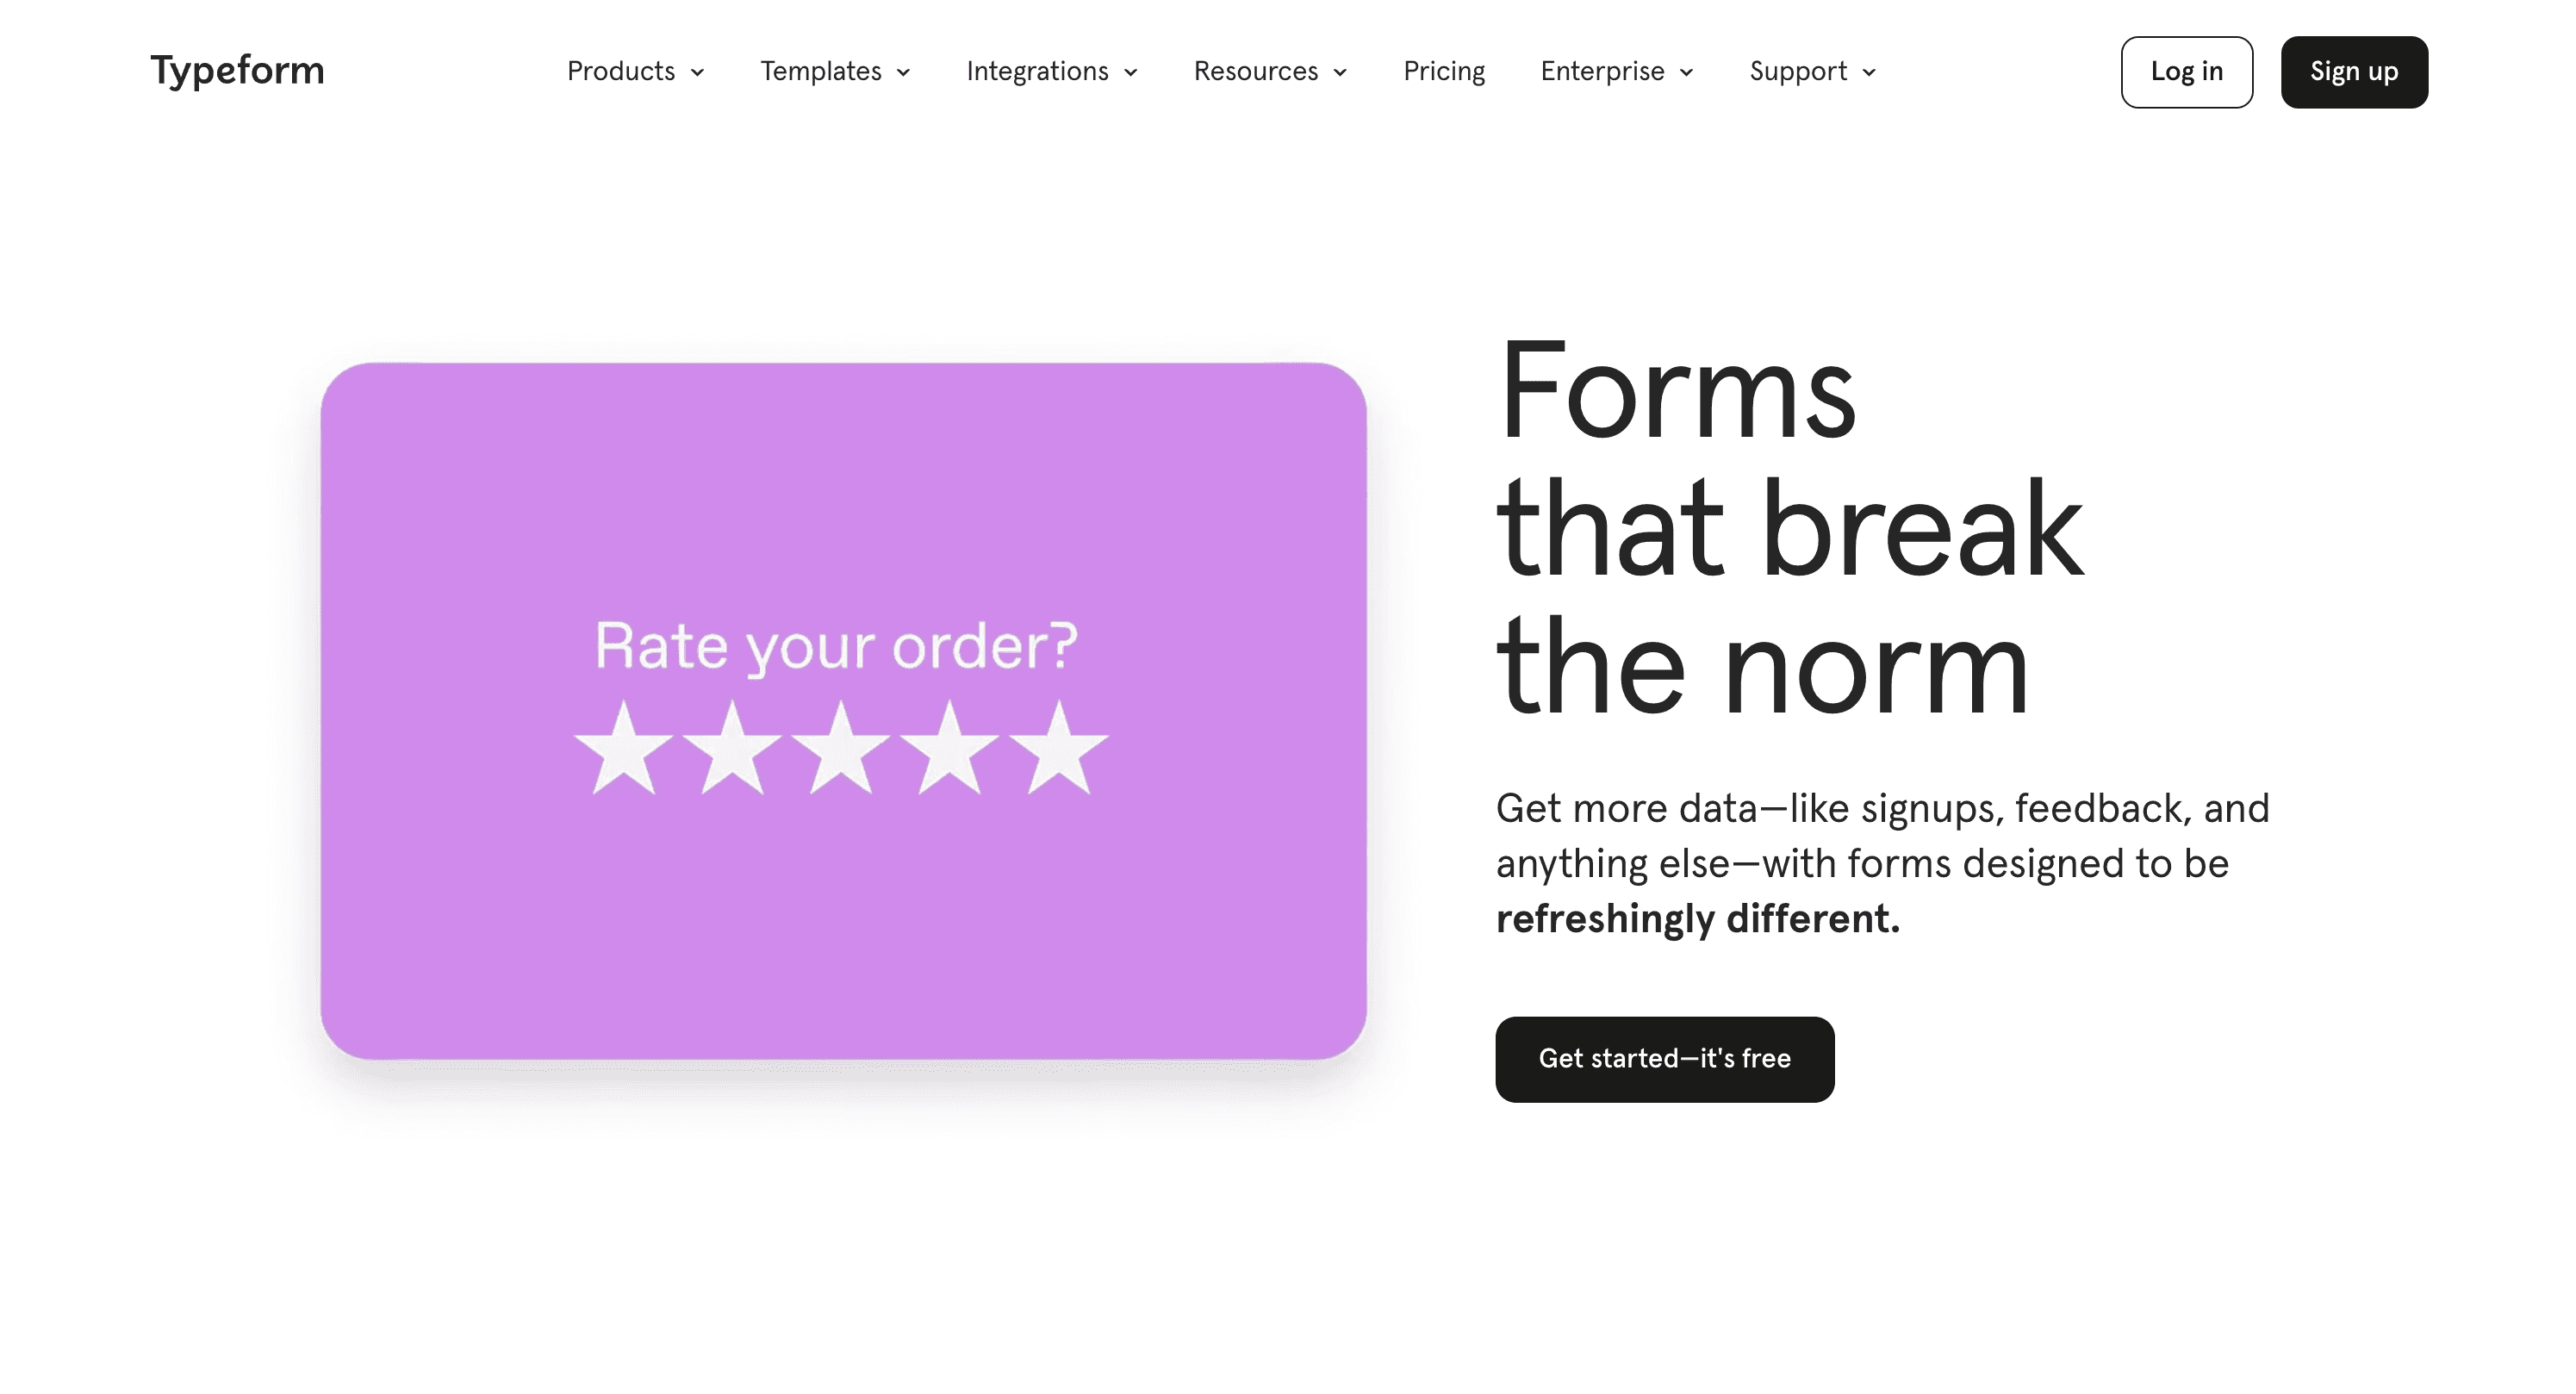This screenshot has height=1394, width=2576.
Task: Expand the Support chevron arrow
Action: tap(1869, 72)
